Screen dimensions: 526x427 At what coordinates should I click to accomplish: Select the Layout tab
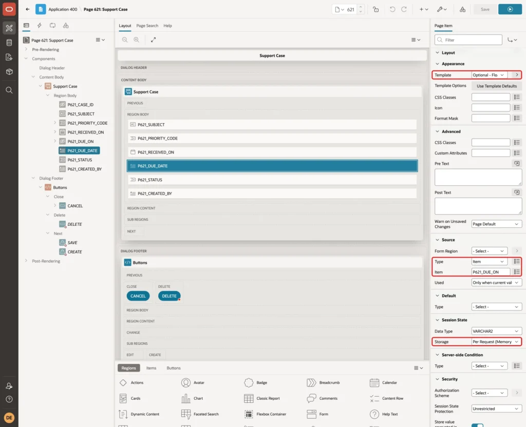(125, 26)
